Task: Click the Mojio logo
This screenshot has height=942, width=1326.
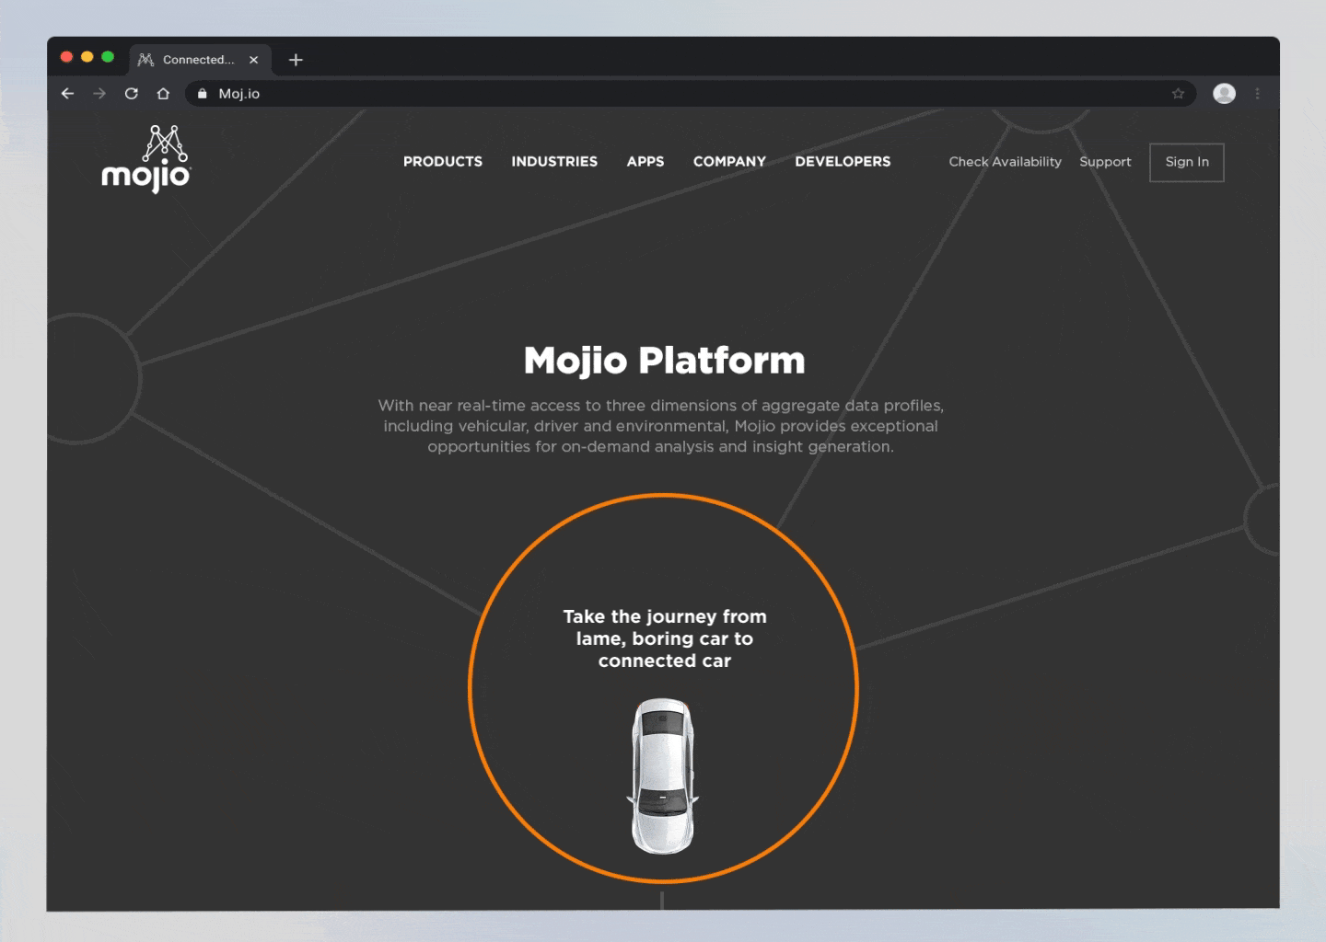Action: tap(145, 159)
